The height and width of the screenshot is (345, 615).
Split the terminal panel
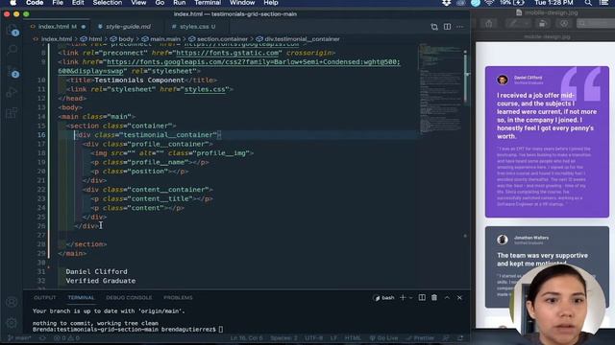point(422,298)
